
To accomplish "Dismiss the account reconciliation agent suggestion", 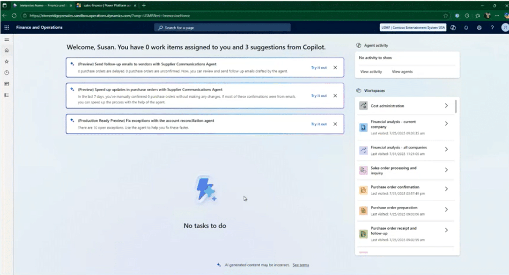I will 335,124.
